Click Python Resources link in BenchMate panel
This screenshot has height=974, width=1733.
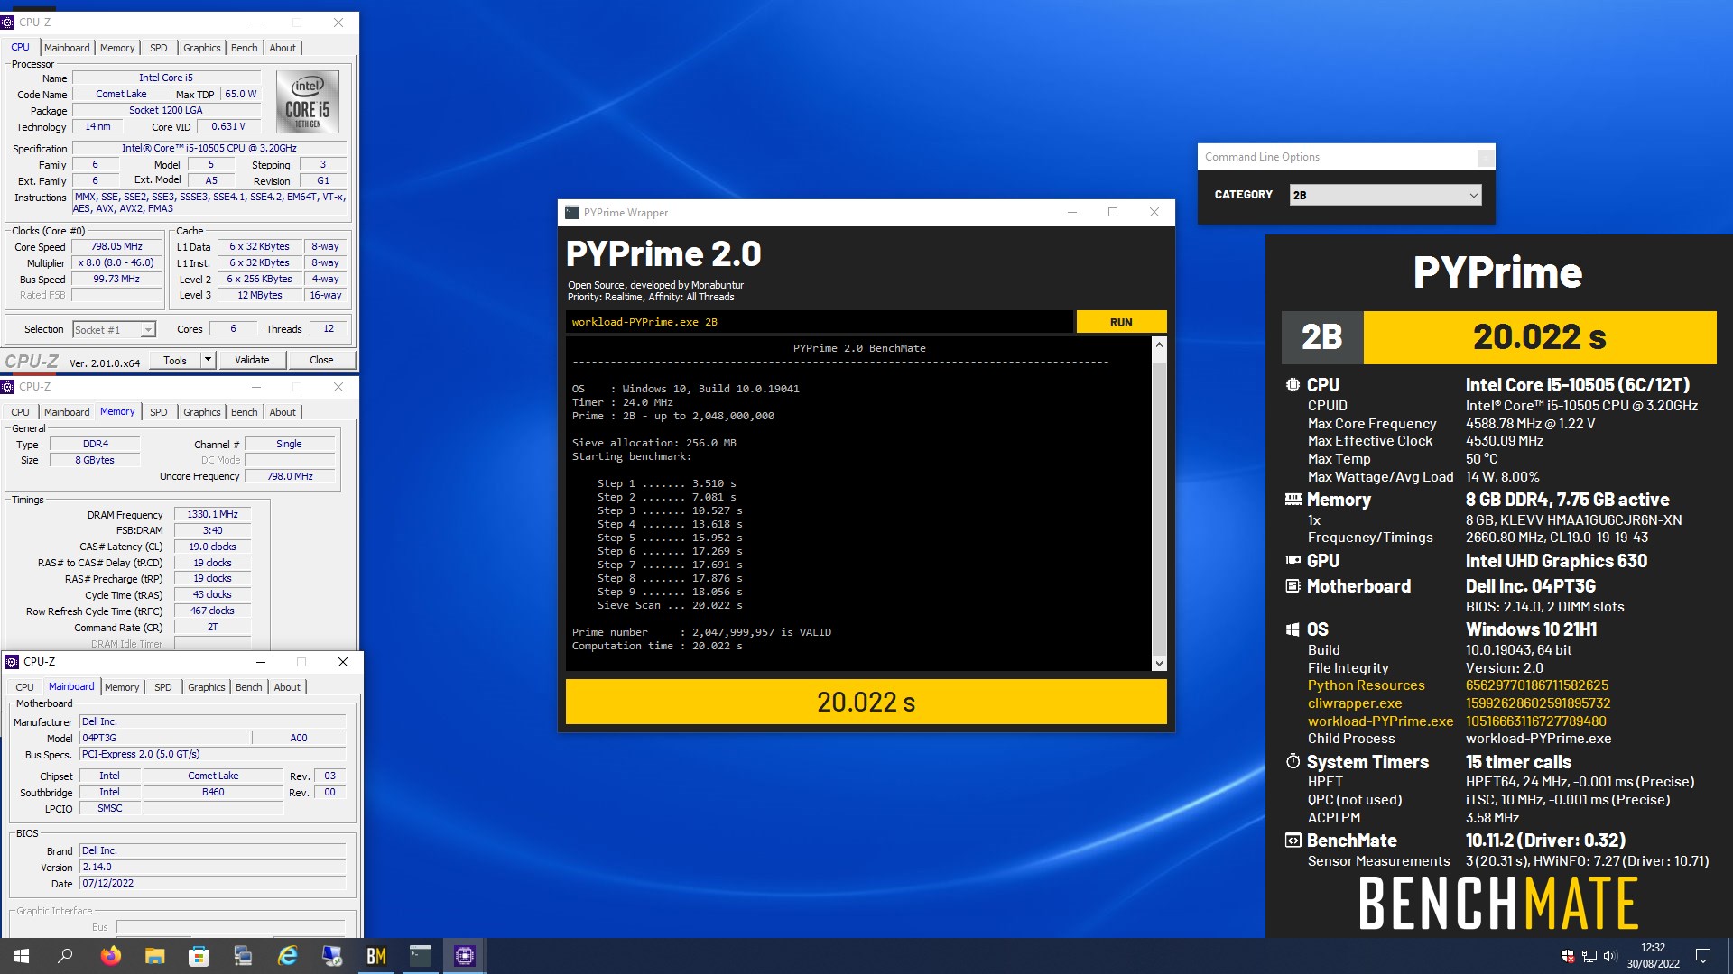1366,685
